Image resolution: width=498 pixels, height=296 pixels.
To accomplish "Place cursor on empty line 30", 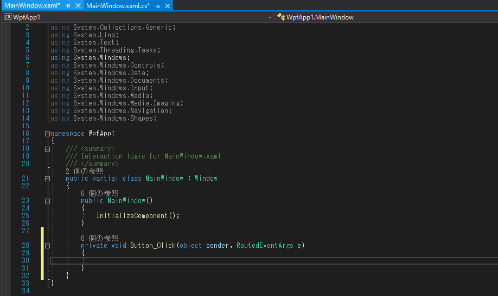I will tap(274, 260).
